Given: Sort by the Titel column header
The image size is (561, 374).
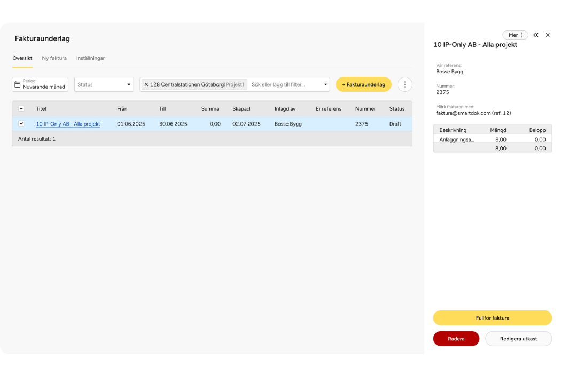Looking at the screenshot, I should pos(41,109).
